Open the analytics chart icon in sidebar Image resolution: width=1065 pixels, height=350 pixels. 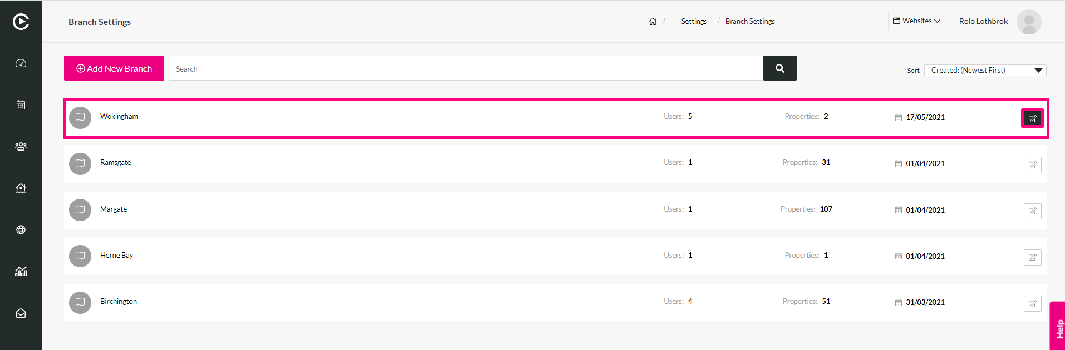point(21,272)
